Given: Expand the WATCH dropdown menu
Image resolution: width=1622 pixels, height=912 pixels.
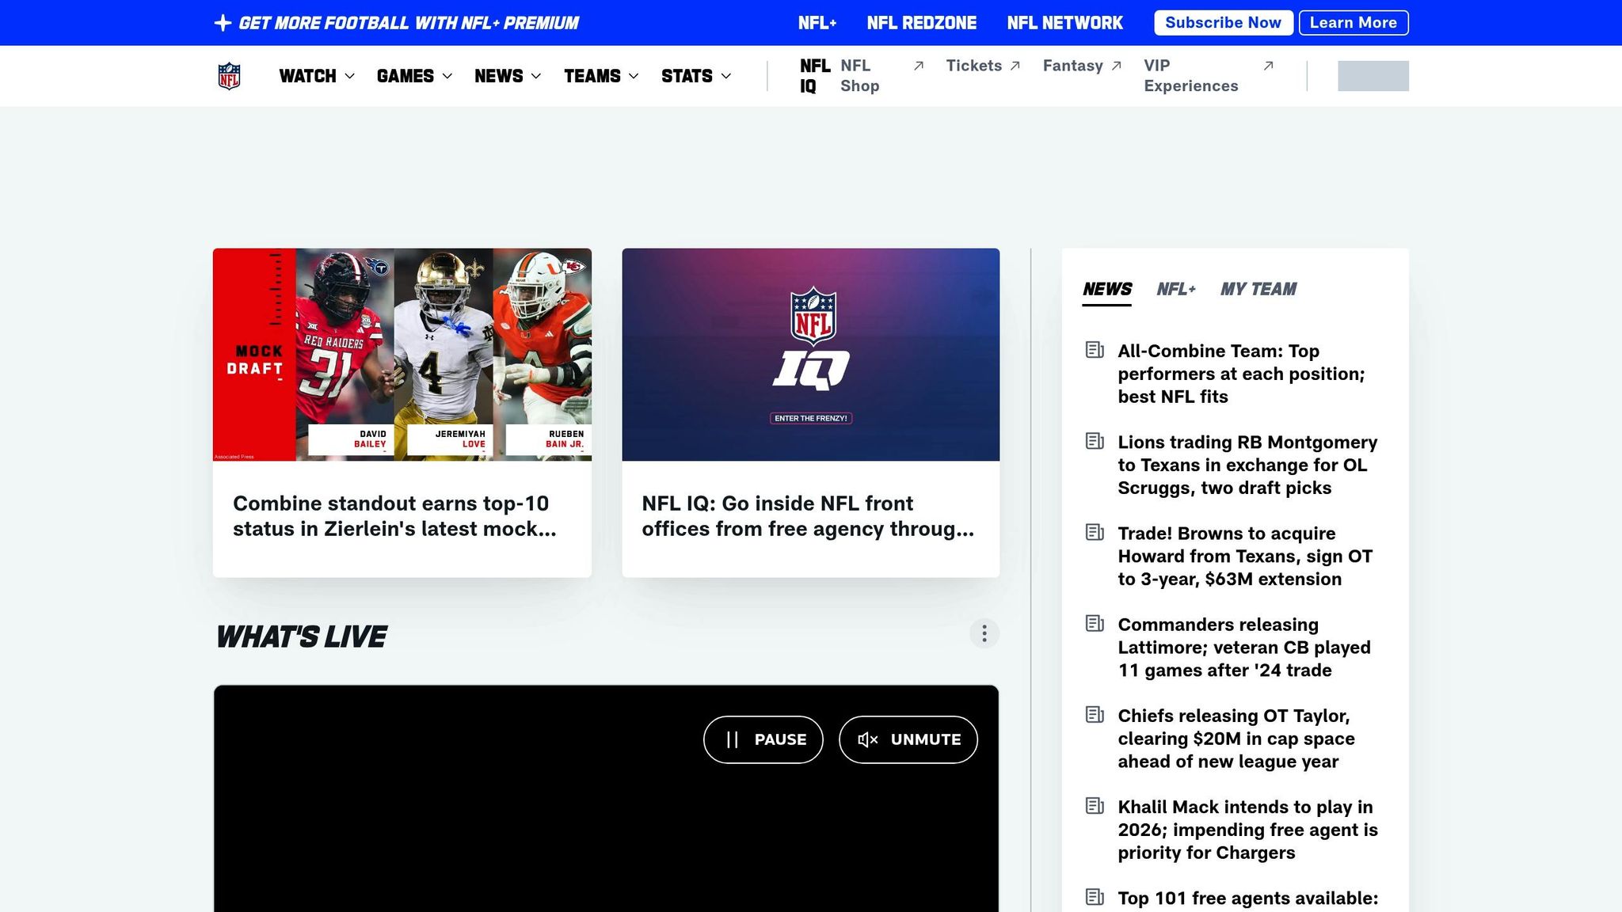Looking at the screenshot, I should click(315, 76).
